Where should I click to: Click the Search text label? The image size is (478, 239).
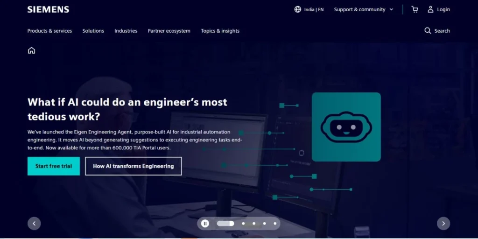442,31
